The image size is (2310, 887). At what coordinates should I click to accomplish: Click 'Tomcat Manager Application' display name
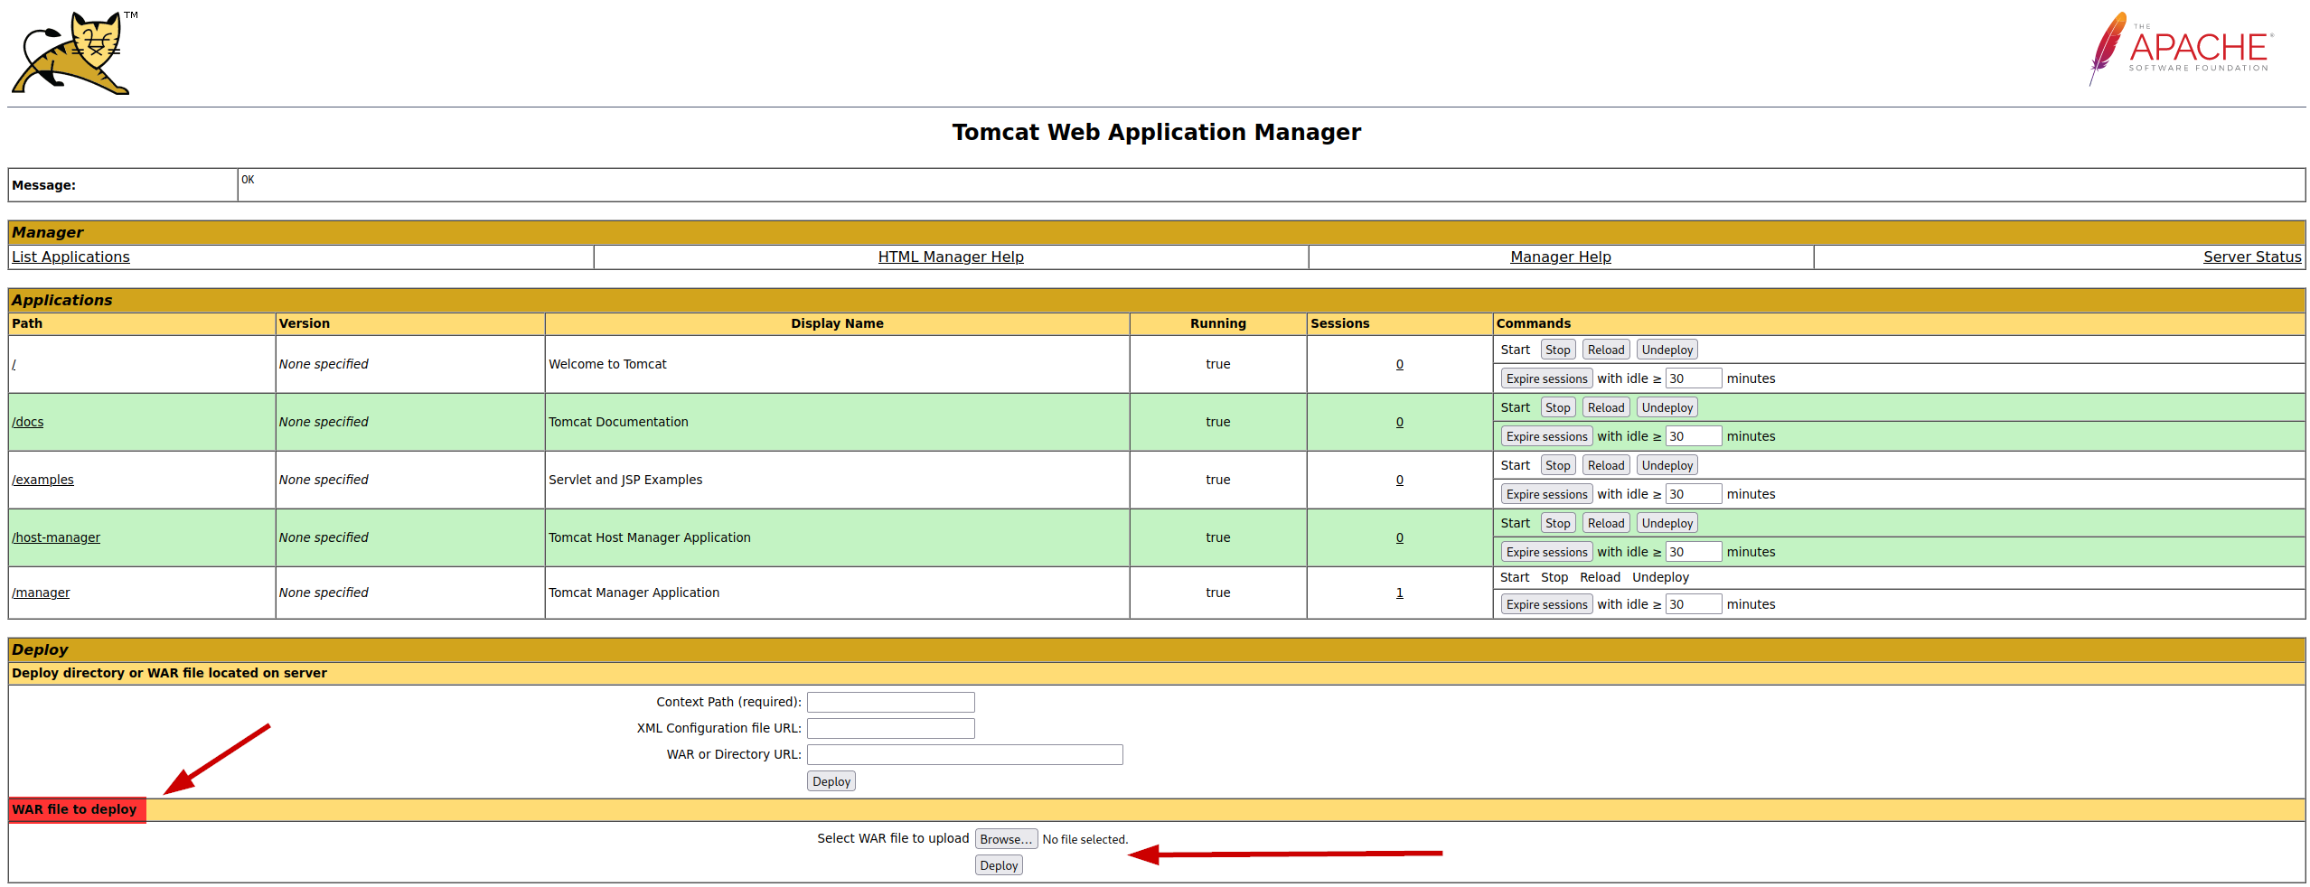(634, 593)
